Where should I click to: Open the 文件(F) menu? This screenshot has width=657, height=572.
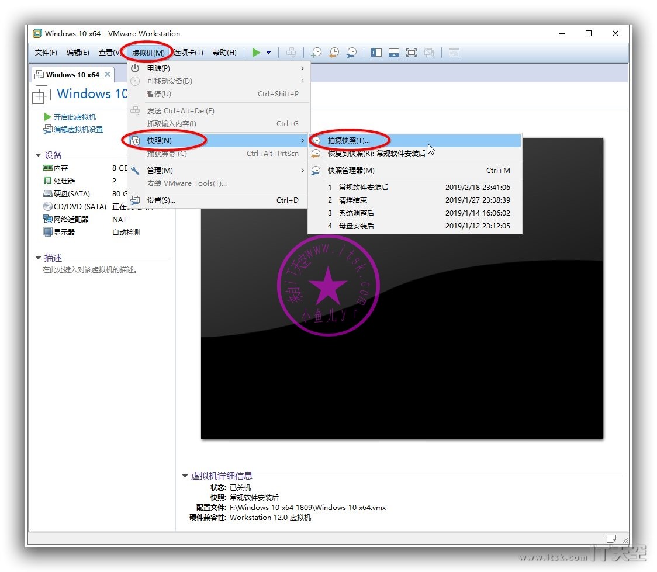(x=46, y=53)
